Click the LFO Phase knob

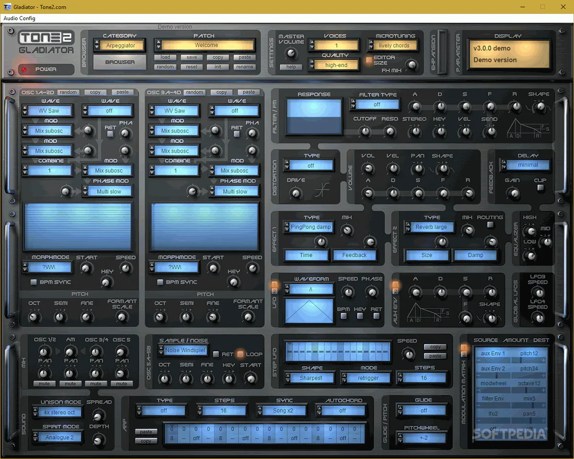[x=372, y=291]
